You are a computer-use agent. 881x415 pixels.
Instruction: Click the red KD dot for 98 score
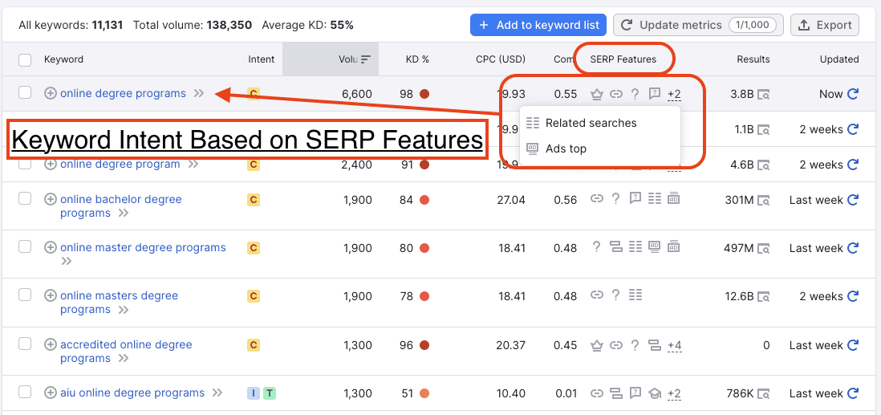[x=424, y=94]
